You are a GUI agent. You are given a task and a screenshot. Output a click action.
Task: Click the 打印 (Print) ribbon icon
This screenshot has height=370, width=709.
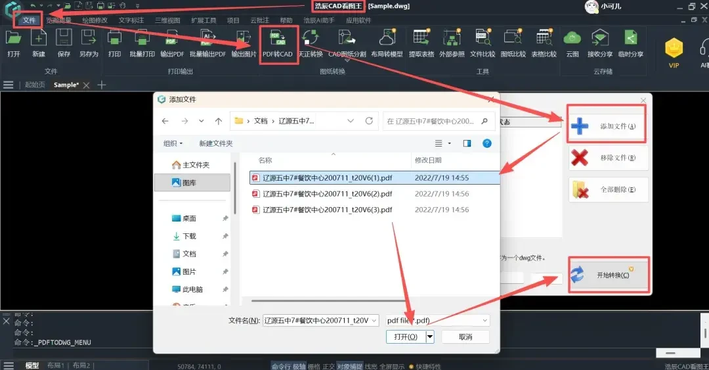coord(114,39)
